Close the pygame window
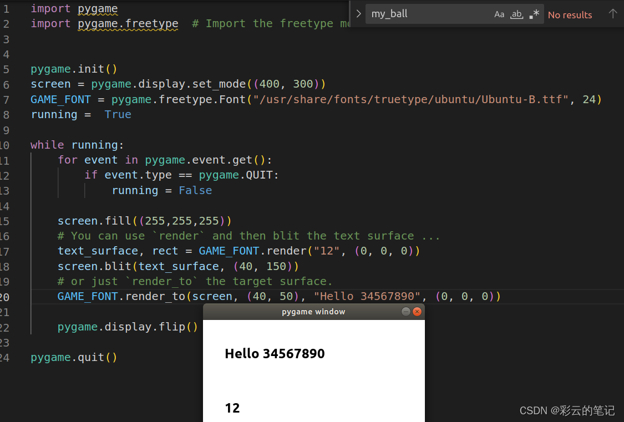 click(417, 312)
